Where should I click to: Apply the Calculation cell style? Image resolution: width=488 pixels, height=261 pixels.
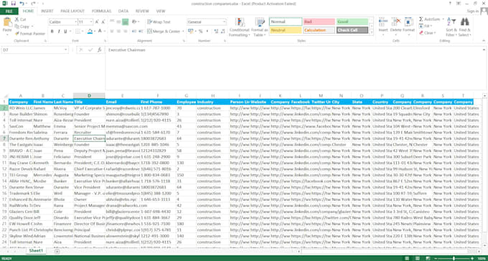(x=319, y=30)
